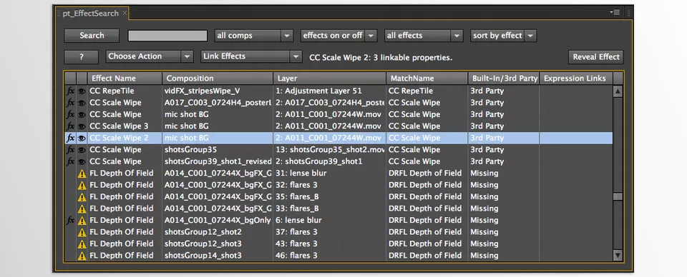
Task: Click fx icon on '6: lense blur' row
Action: click(71, 221)
